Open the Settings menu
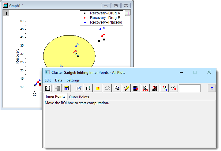This screenshot has height=151, width=221. pos(73,80)
